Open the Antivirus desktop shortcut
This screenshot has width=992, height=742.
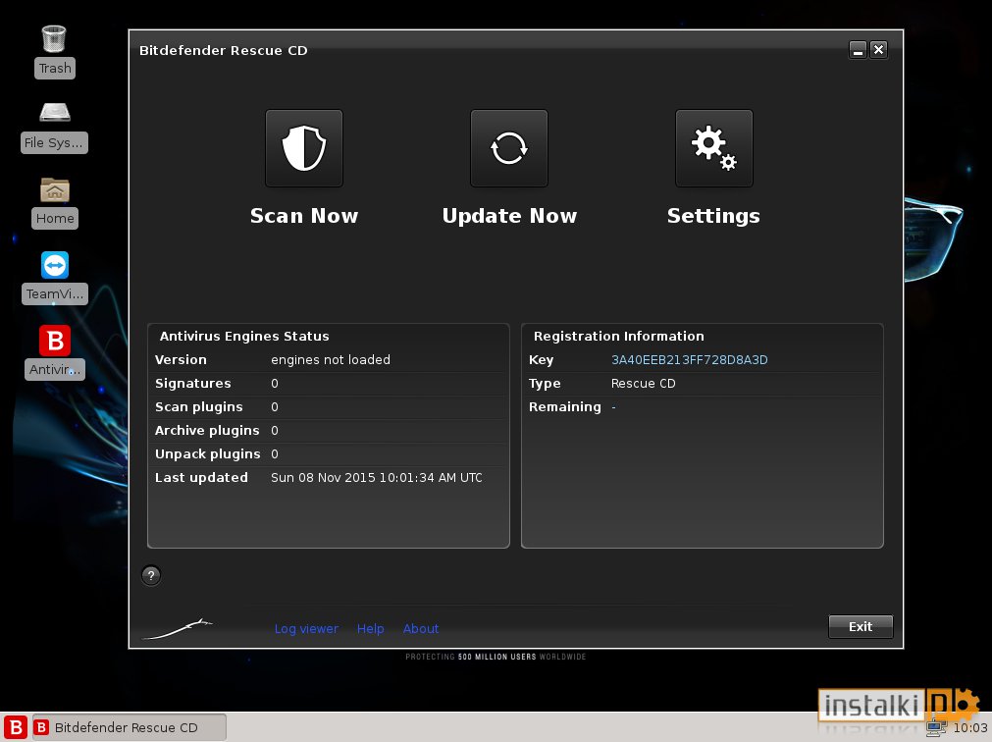click(x=54, y=341)
